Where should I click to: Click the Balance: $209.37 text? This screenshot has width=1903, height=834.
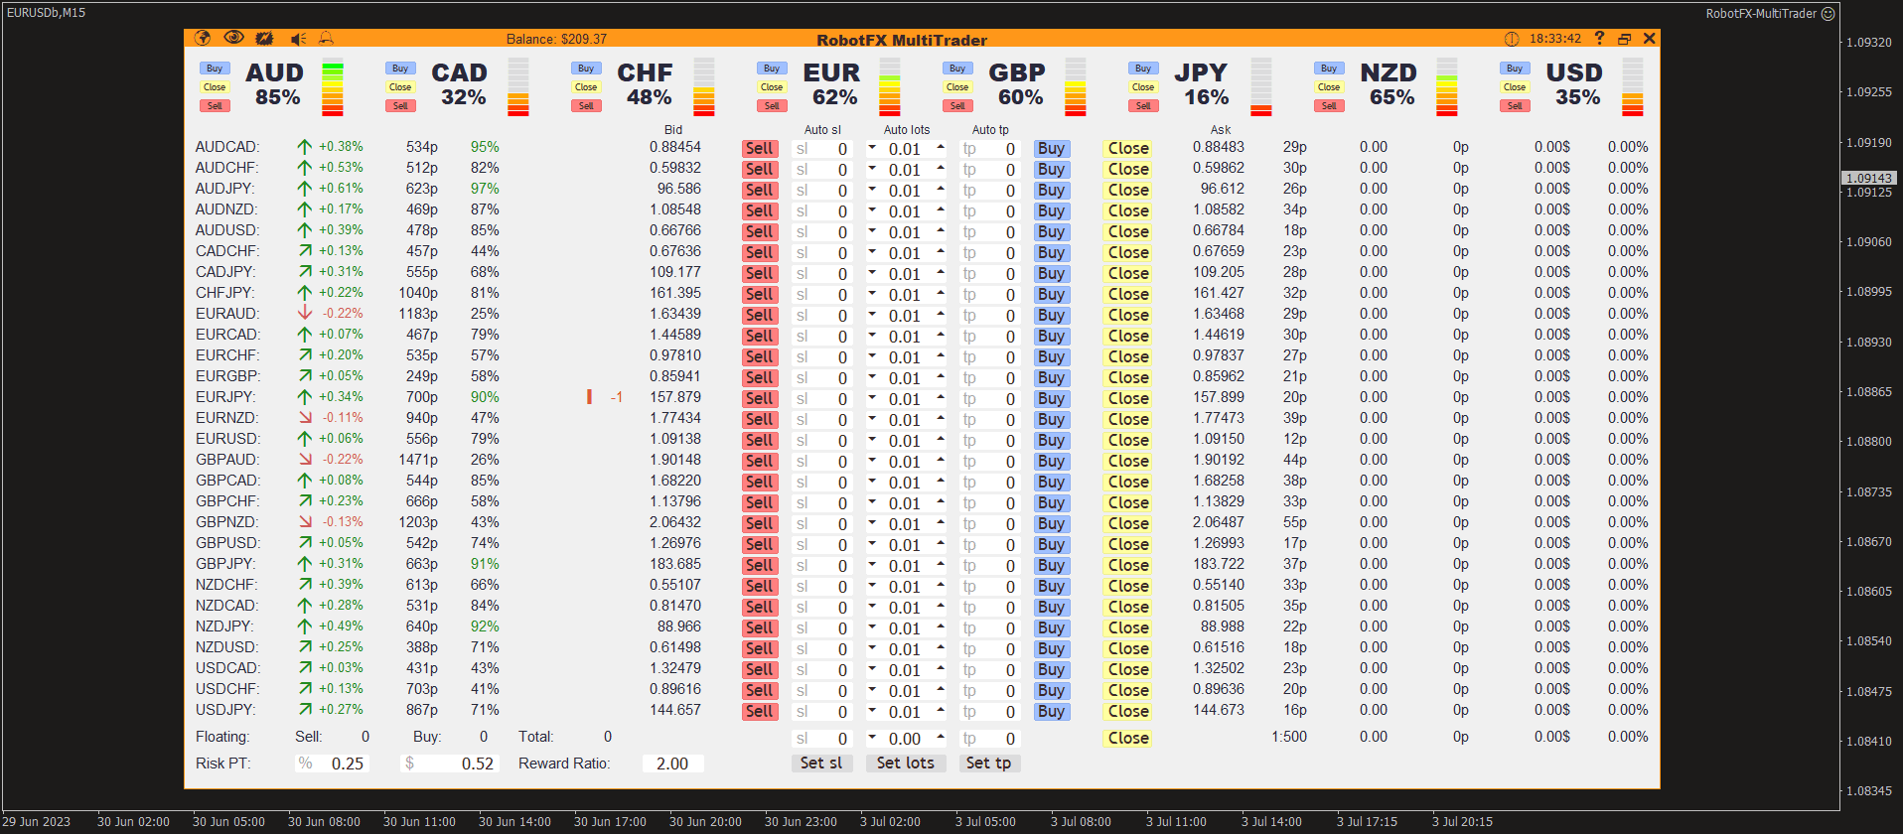[x=556, y=39]
